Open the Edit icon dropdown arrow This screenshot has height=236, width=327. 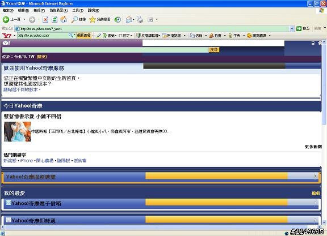click(x=157, y=20)
